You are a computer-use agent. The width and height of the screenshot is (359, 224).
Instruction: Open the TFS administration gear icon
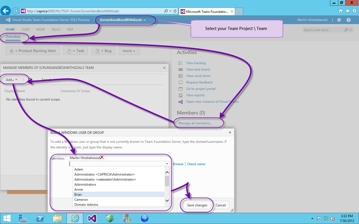coord(339,20)
